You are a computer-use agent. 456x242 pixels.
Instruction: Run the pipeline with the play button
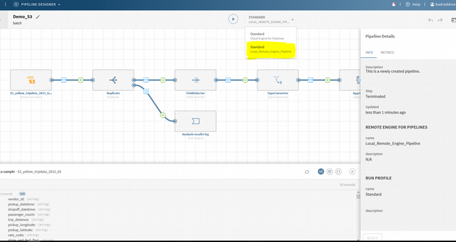pyautogui.click(x=233, y=19)
